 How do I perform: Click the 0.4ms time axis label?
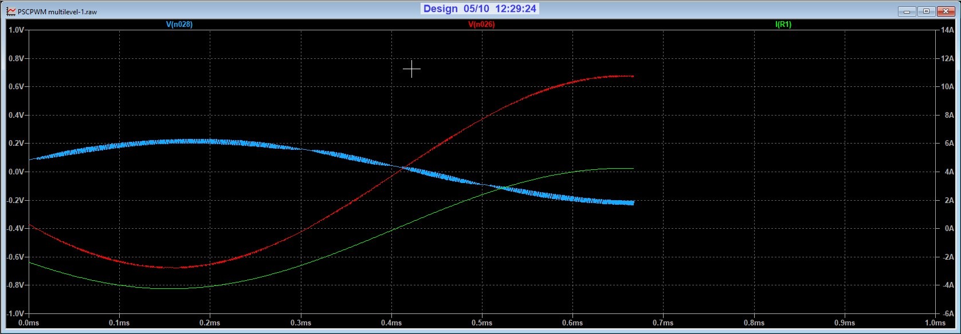391,323
